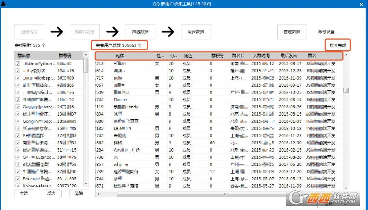Select join date 2016-02-03 cell

pos(263,172)
